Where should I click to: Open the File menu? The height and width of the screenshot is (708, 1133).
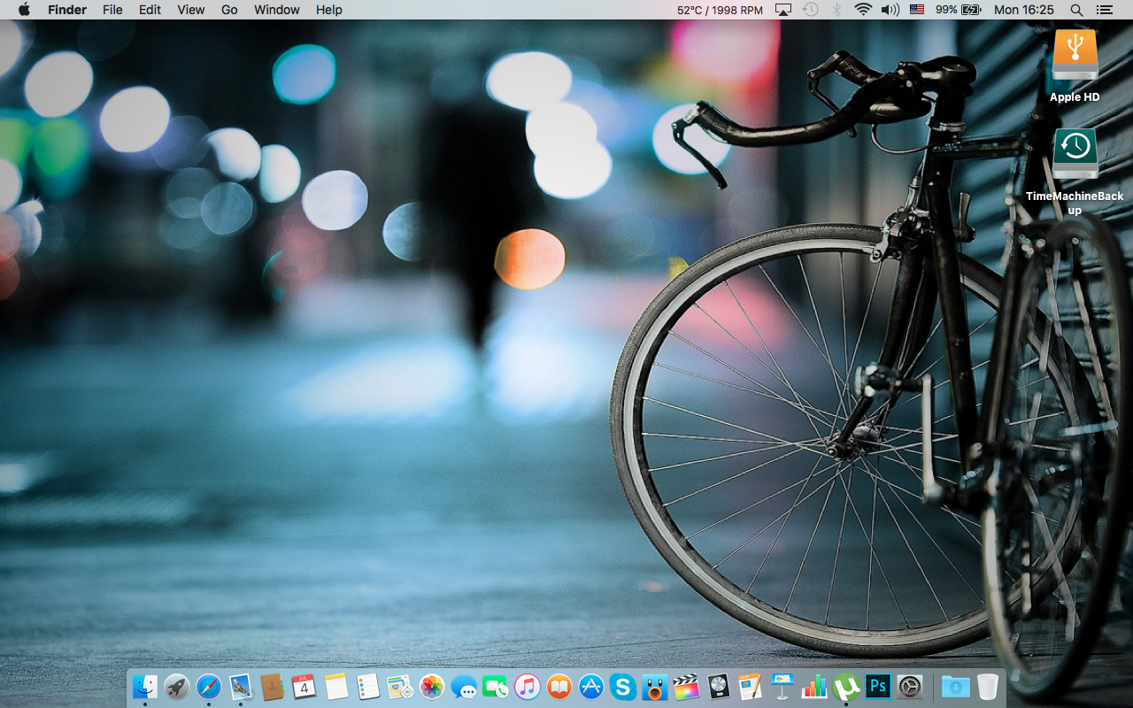pyautogui.click(x=112, y=10)
